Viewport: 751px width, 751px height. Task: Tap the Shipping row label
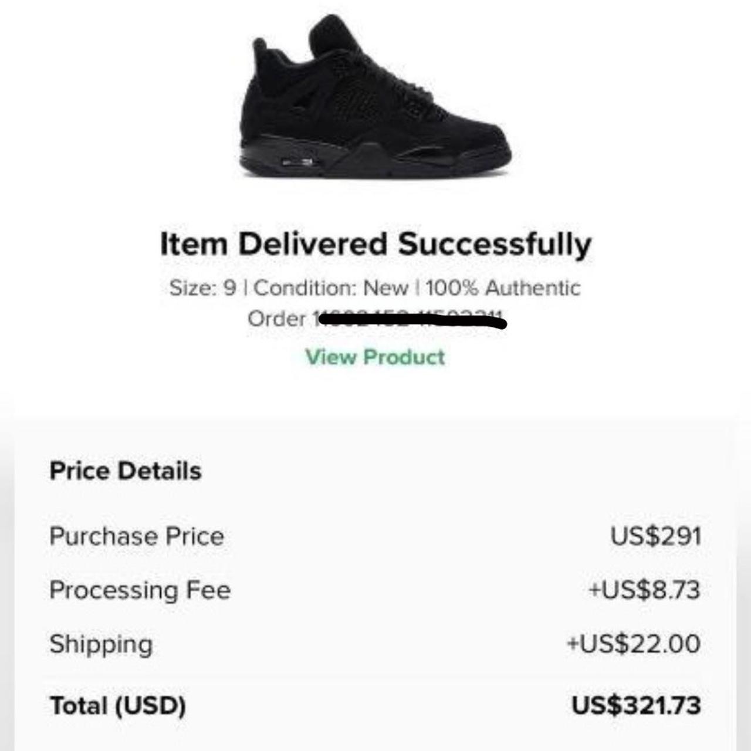[x=101, y=644]
